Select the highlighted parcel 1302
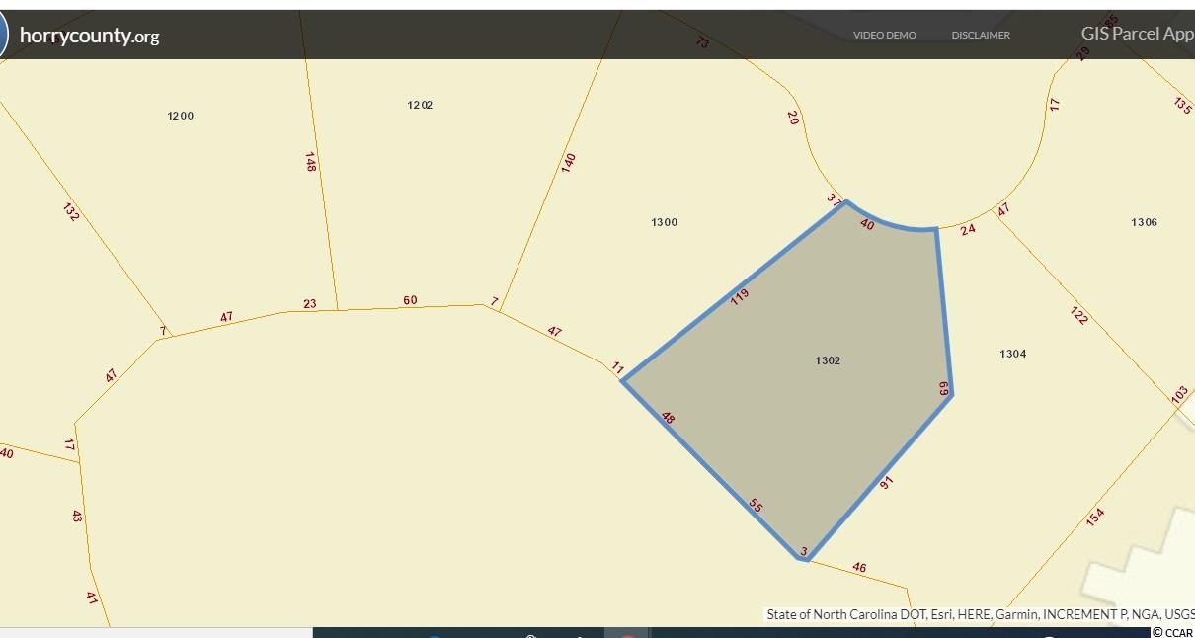The image size is (1195, 638). point(828,361)
